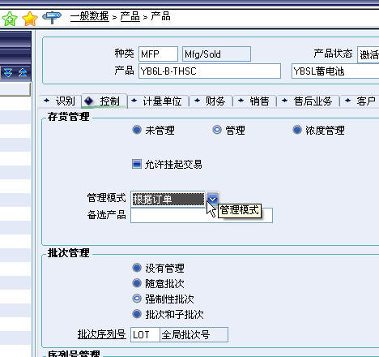
Task: Click the blue signpost navigation icon
Action: 52,18
